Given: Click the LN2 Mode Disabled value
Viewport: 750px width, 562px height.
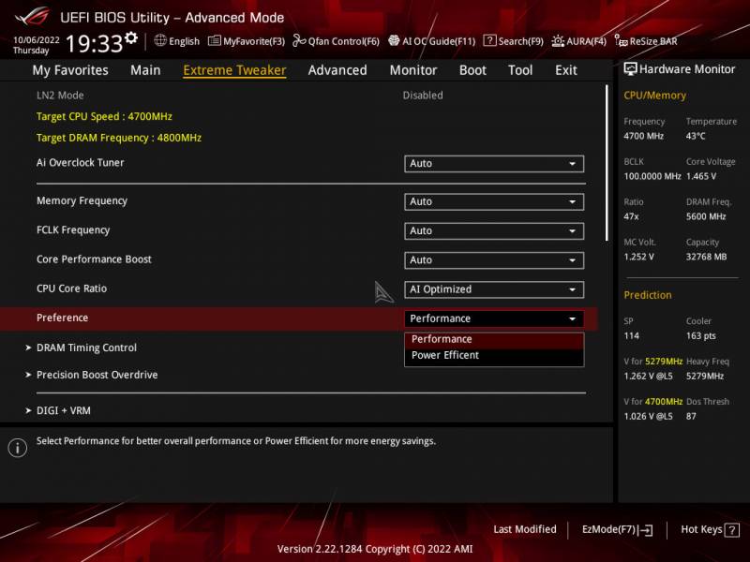Looking at the screenshot, I should 423,96.
